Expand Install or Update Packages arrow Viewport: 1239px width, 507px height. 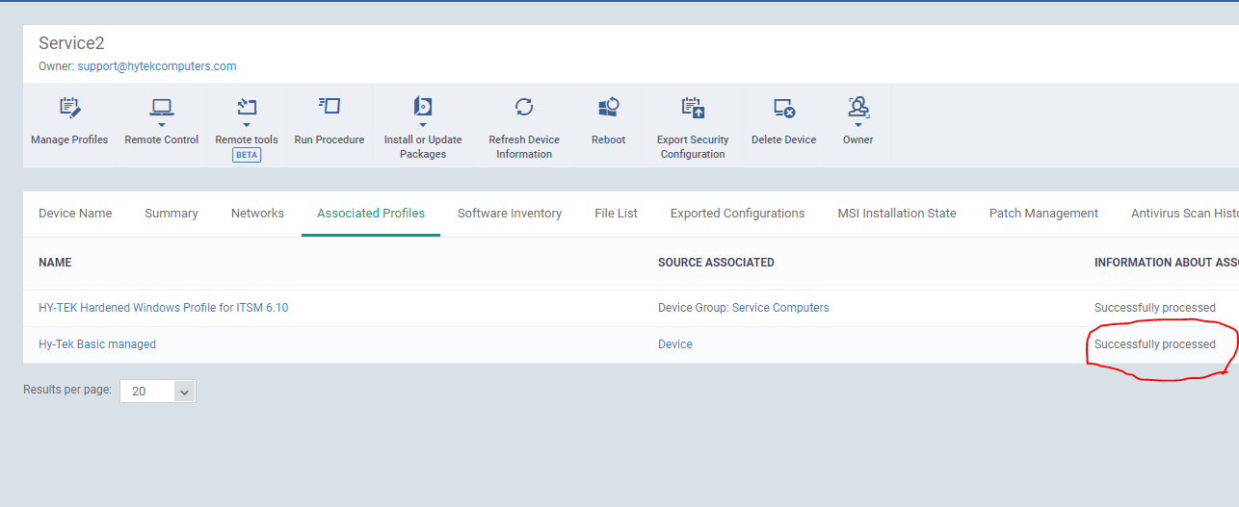tap(423, 124)
